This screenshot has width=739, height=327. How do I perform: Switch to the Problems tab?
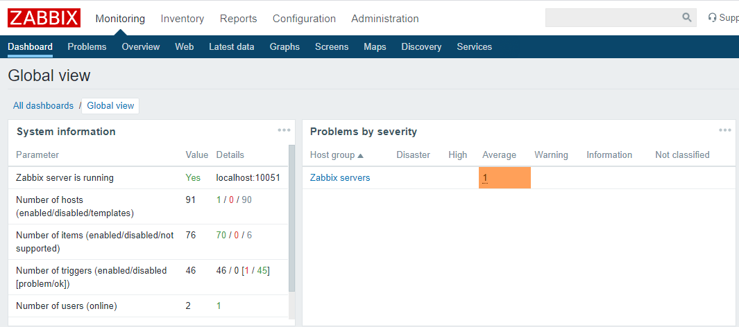(87, 47)
